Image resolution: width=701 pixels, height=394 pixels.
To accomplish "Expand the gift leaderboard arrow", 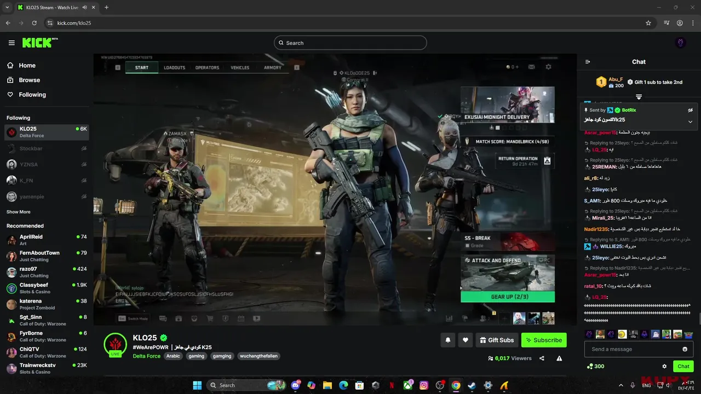I will point(639,97).
